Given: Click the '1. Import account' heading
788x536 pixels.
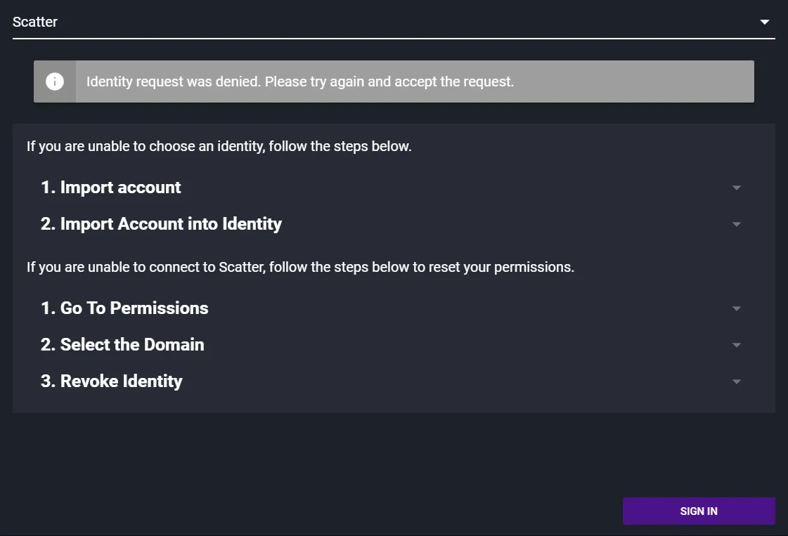Looking at the screenshot, I should [110, 188].
